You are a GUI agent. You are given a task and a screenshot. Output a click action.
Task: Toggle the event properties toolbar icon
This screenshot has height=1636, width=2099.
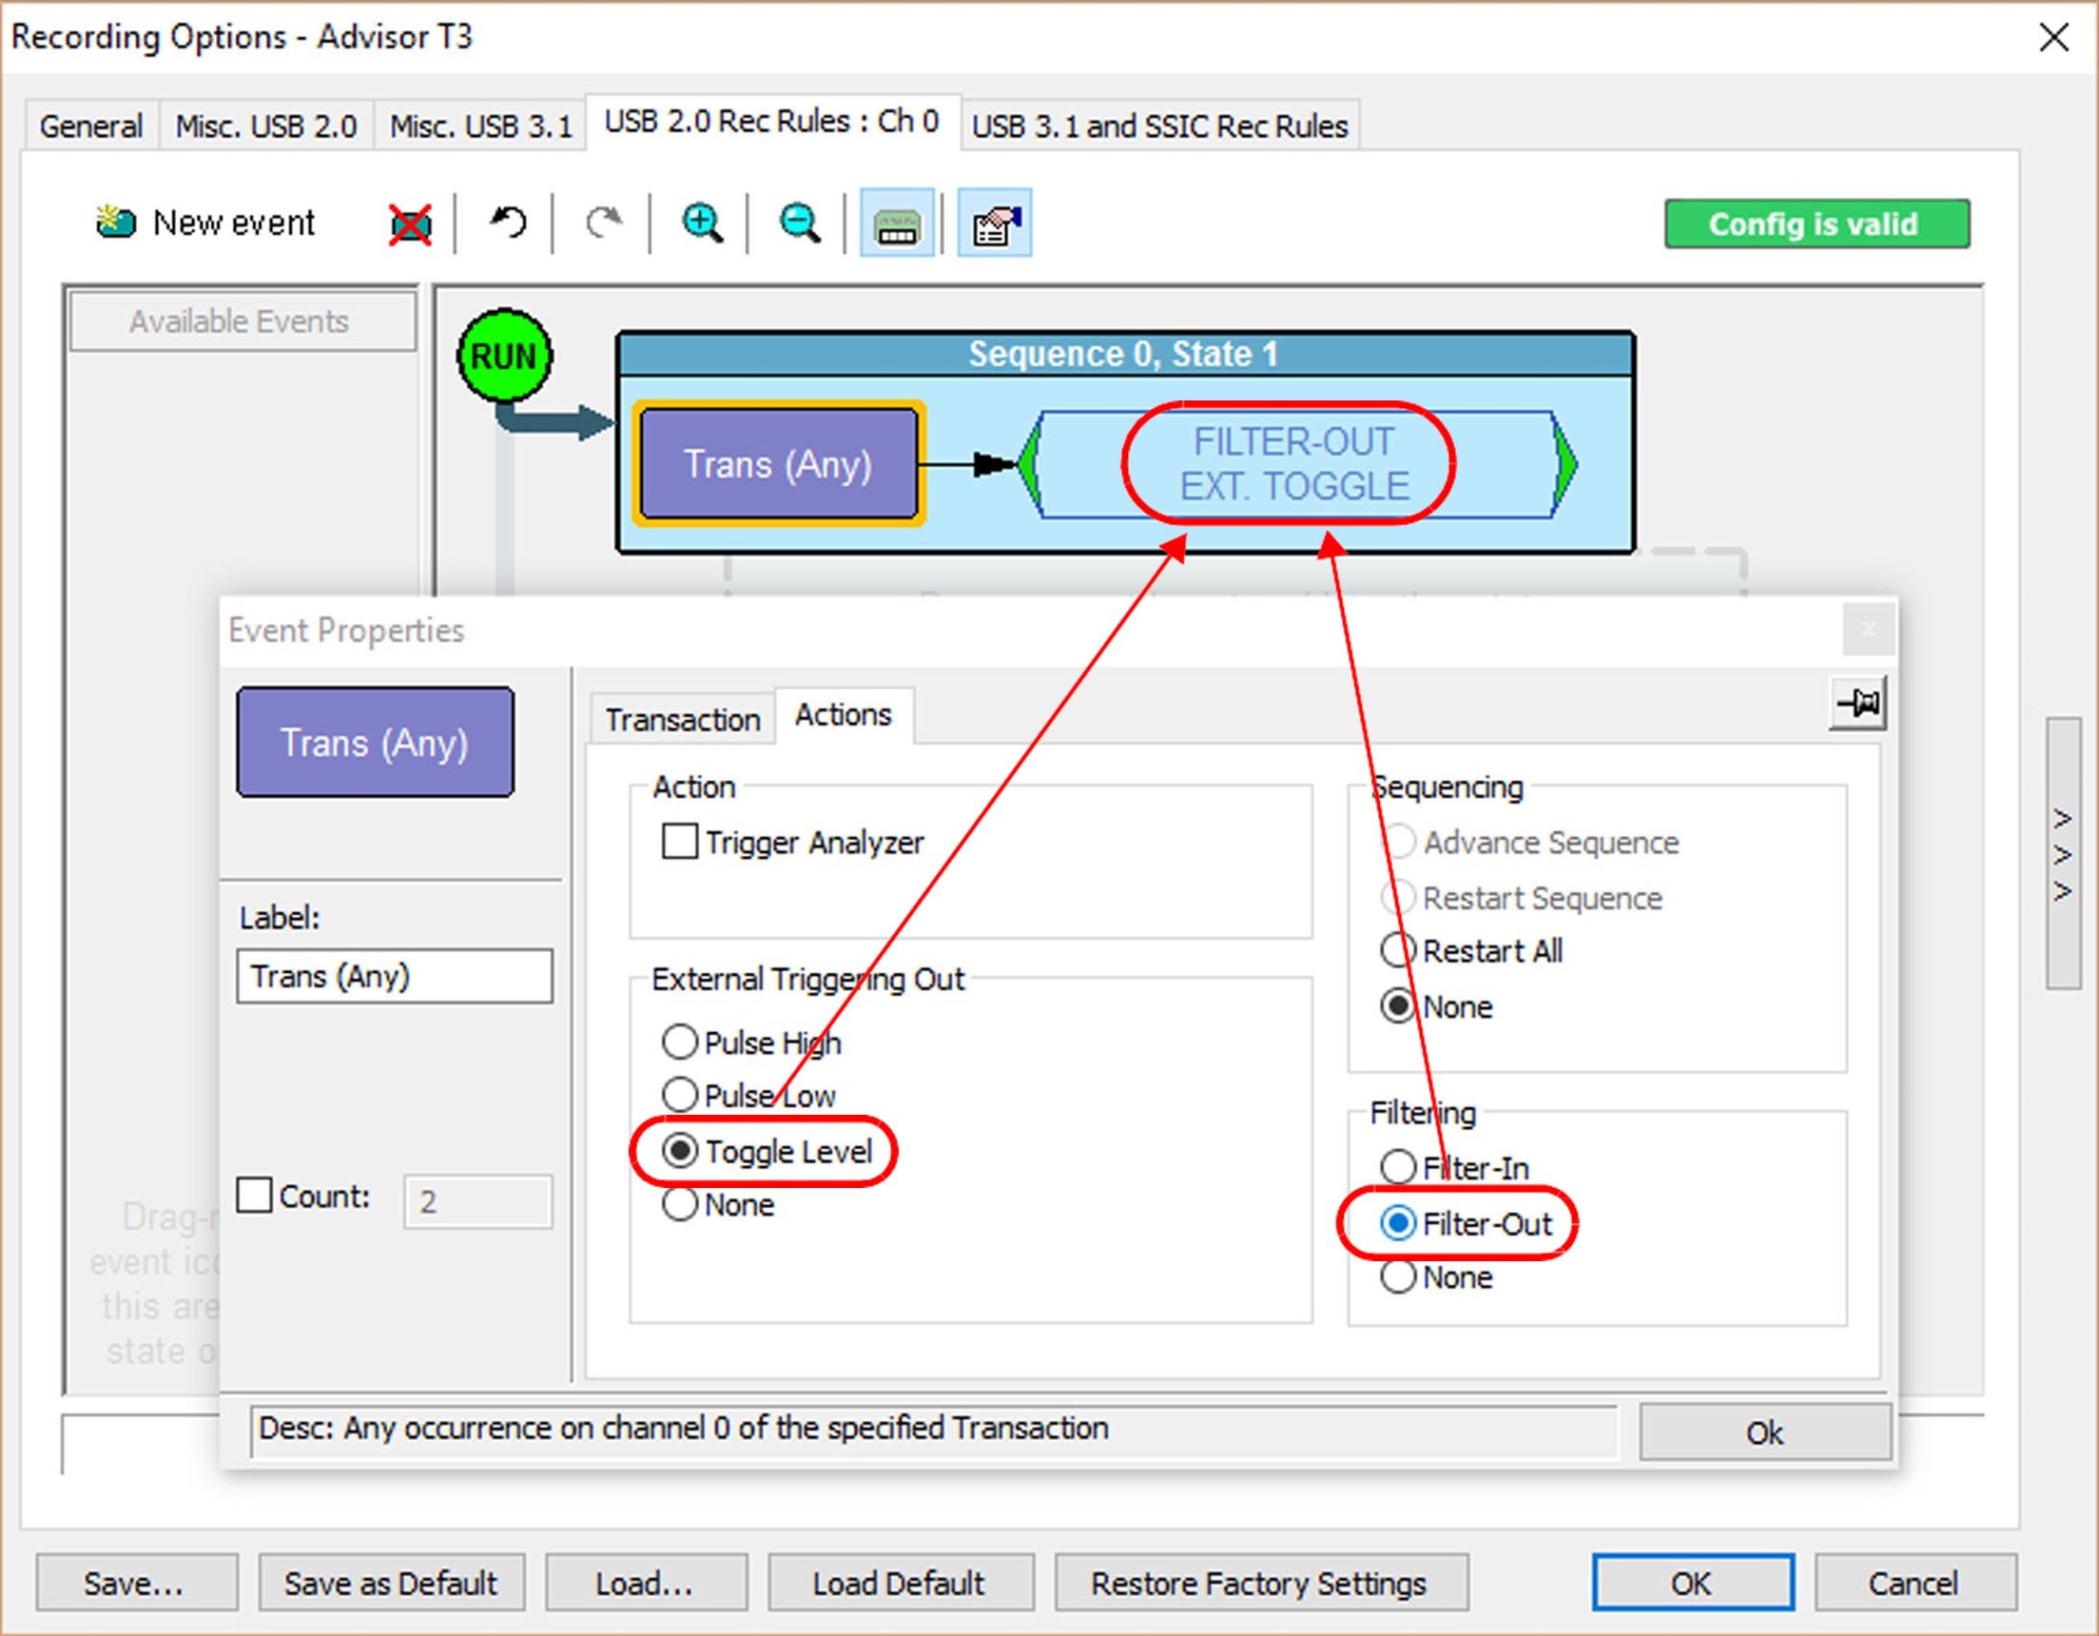click(x=996, y=224)
